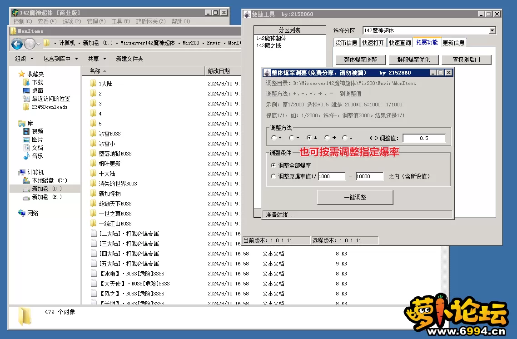This screenshot has width=517, height=339.
Task: Click the 整体爆率调整 button
Action: pyautogui.click(x=360, y=60)
